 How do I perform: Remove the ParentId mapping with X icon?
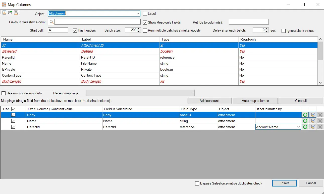click(x=320, y=127)
